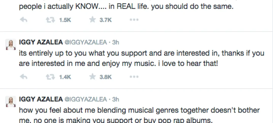Screen dimensions: 273x123
Task: Open the 3h timestamp on "musical genres" tweet
Action: click(x=115, y=99)
